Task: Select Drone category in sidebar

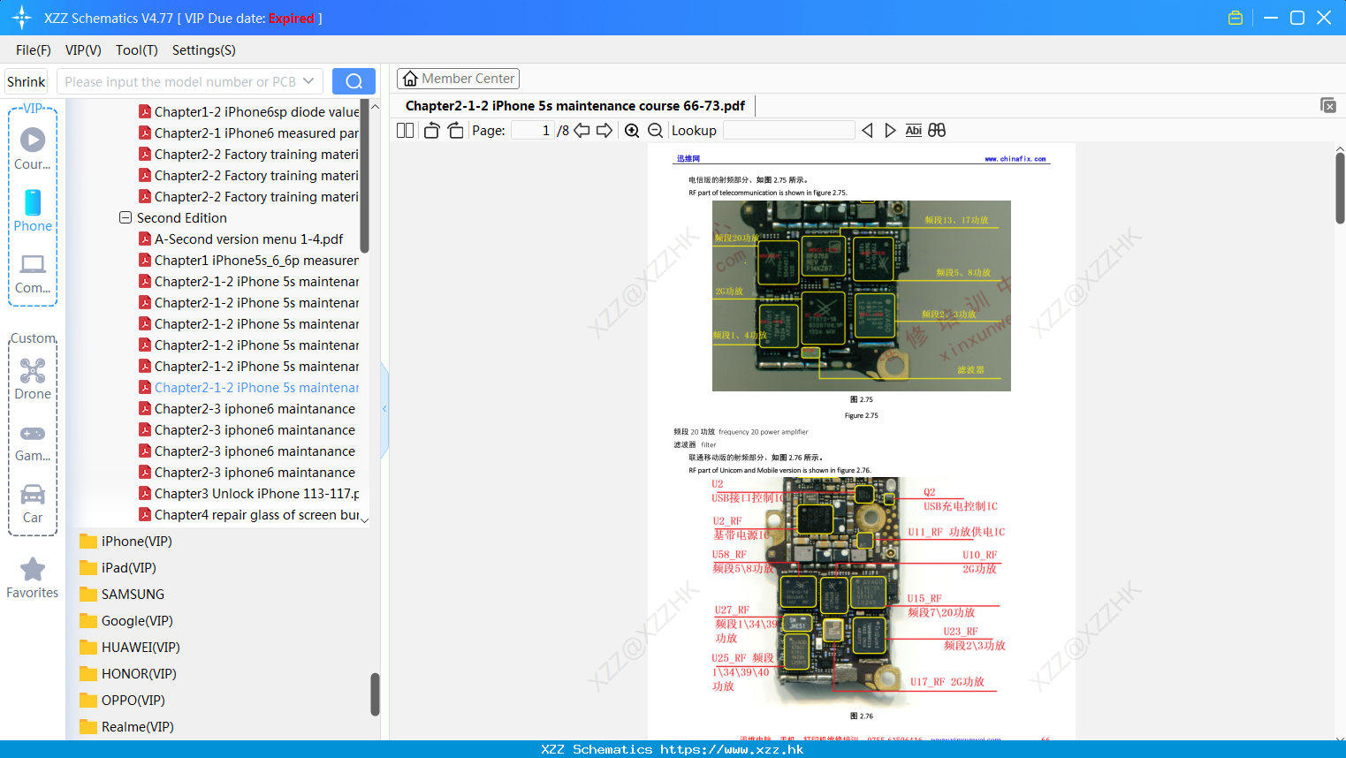Action: 33,379
